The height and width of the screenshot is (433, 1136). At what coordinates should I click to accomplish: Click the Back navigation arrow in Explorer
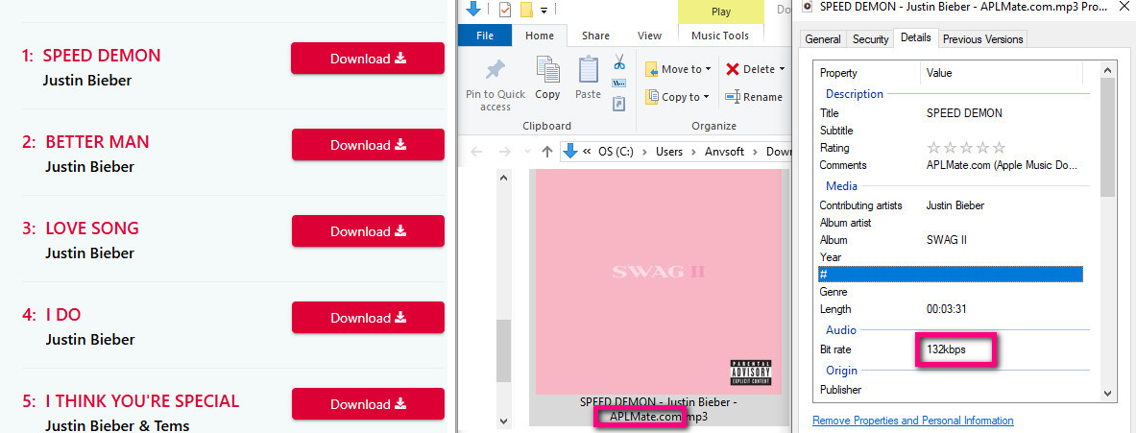click(476, 152)
